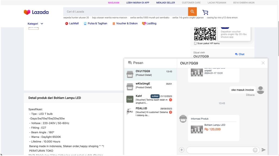Screen dimensions: 279x156
Task: Click the Chat bubble icon near seller
Action: point(236,54)
